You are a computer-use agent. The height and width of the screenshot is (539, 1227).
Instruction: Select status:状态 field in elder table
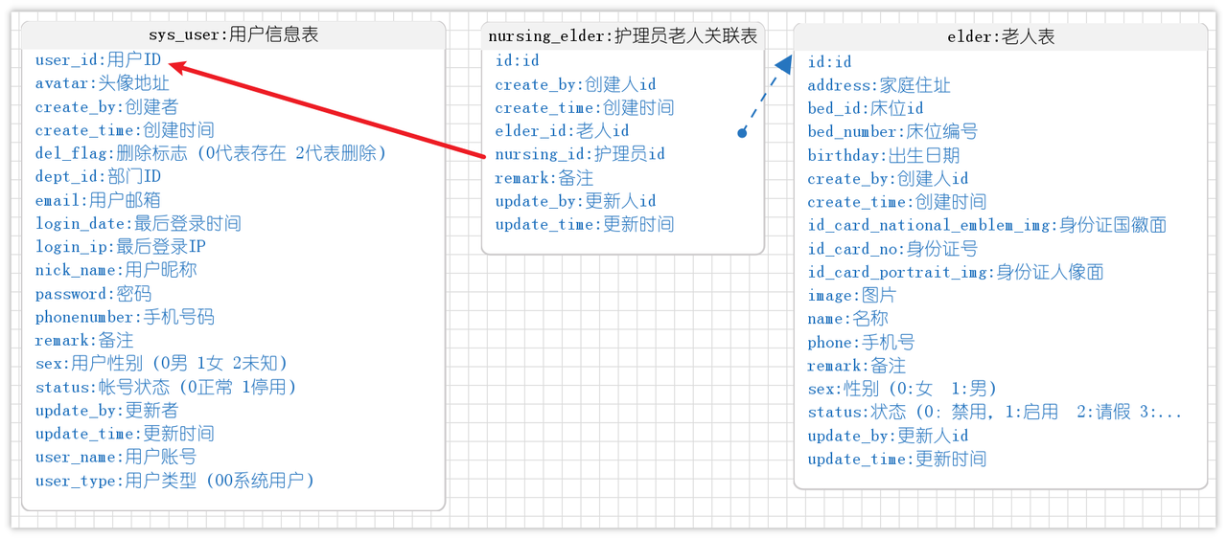(x=995, y=413)
